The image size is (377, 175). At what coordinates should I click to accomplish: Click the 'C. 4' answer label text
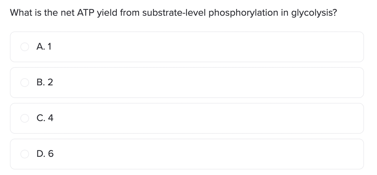[x=45, y=118]
